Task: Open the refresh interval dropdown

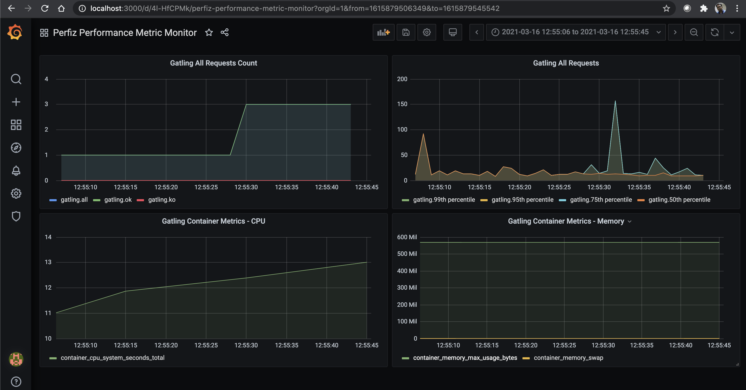Action: tap(732, 32)
